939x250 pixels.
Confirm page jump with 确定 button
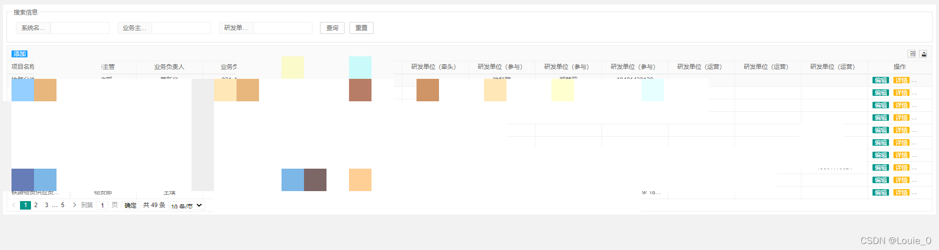point(130,205)
